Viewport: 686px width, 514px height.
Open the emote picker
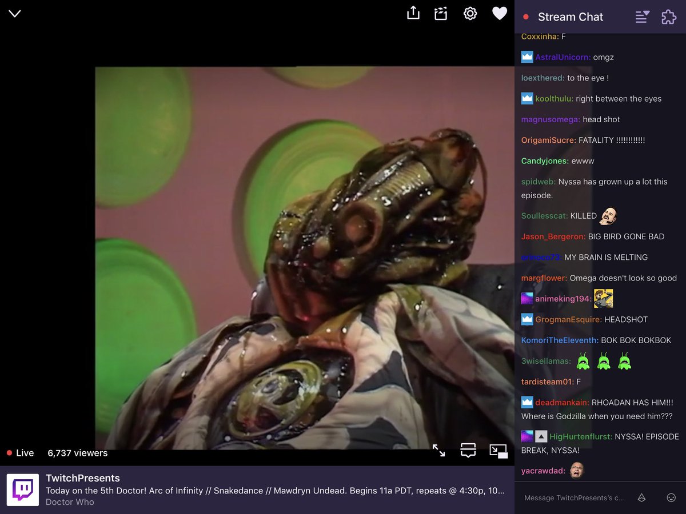(669, 497)
